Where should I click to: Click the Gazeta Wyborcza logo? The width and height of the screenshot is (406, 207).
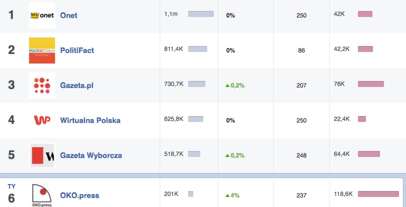coord(42,155)
